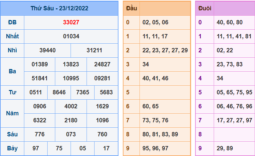Click Ba prize number 09281
The width and height of the screenshot is (255, 156).
click(102, 78)
